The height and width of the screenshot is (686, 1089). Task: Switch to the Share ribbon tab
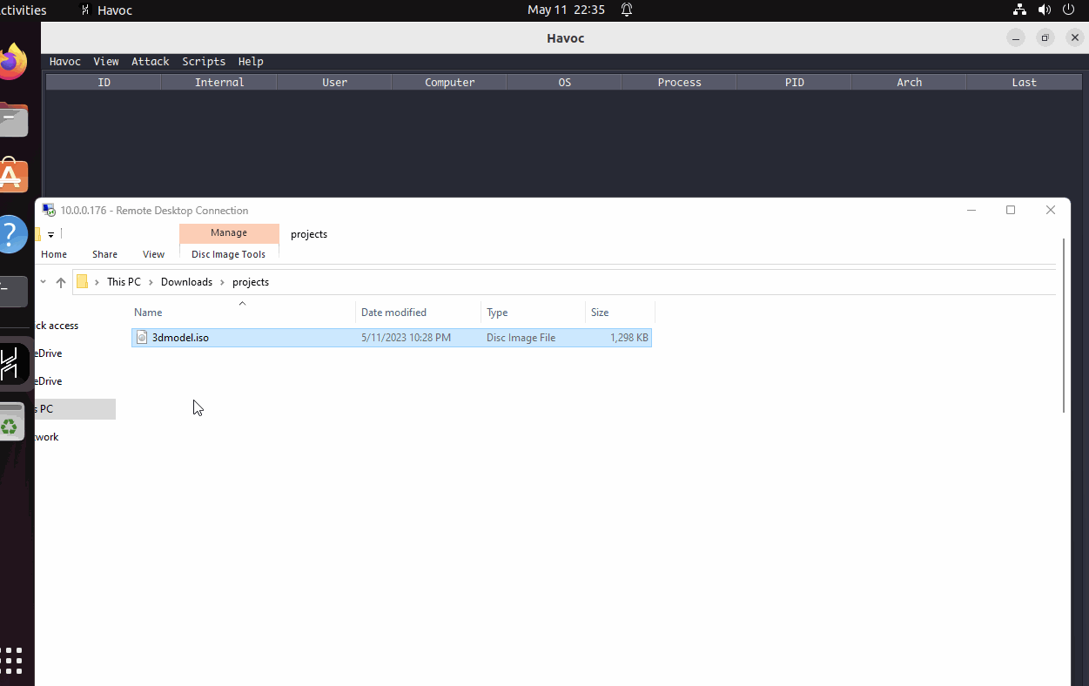(x=104, y=254)
